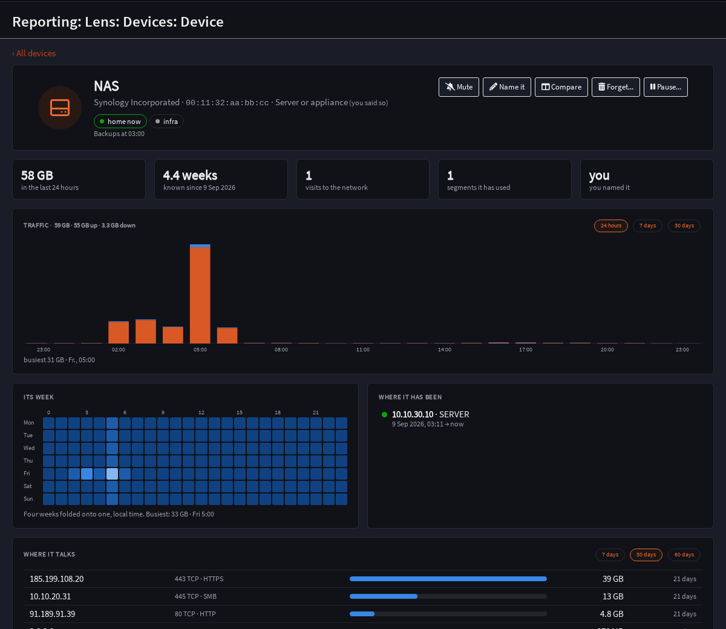Select the infra tag chip
This screenshot has height=629, width=726.
tap(166, 122)
